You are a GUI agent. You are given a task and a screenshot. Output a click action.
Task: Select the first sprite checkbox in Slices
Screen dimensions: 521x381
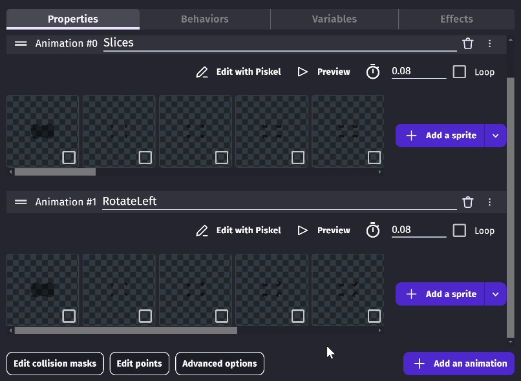(69, 157)
